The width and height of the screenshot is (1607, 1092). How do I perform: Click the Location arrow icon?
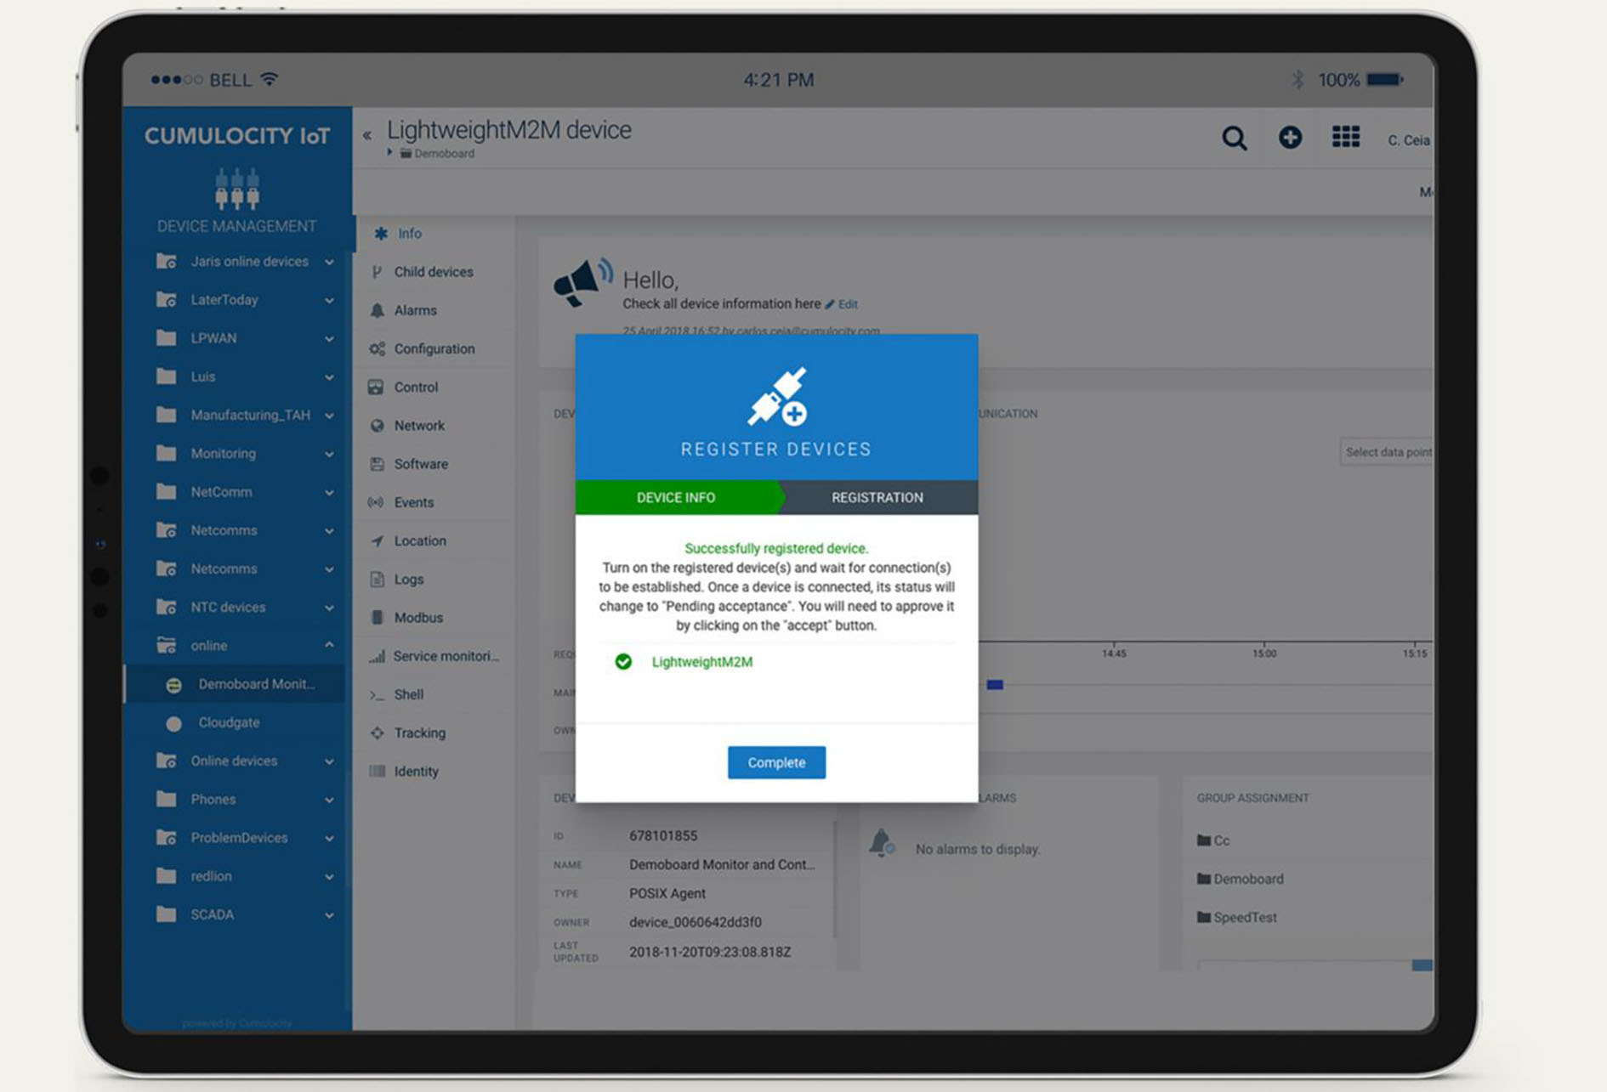point(378,540)
